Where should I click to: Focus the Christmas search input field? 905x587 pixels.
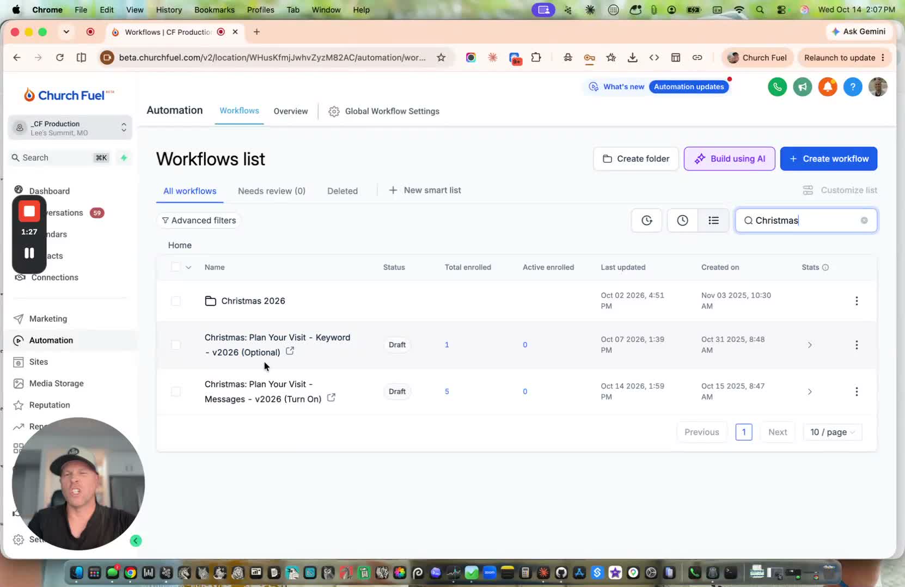(806, 221)
